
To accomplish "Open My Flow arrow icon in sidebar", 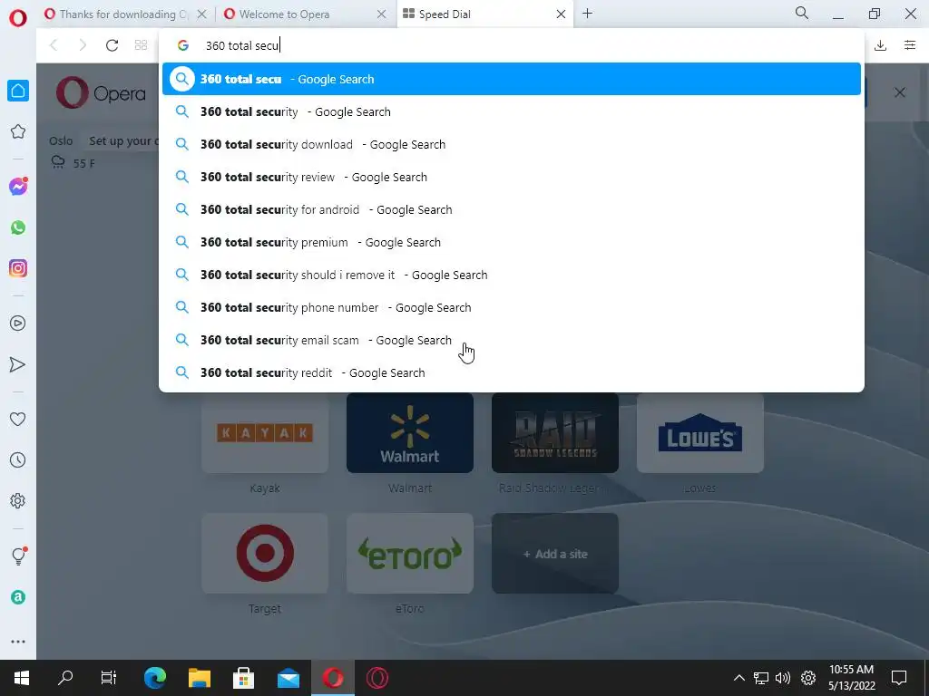I will [18, 364].
